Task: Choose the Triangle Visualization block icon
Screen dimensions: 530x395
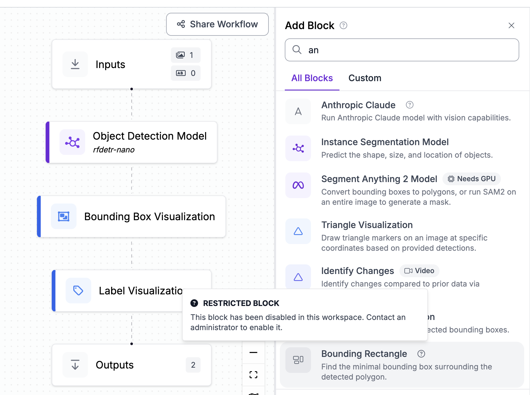Action: point(298,231)
